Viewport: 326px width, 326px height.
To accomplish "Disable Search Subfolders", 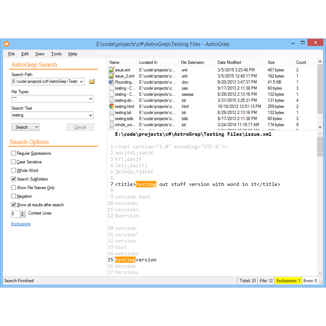I will [13, 179].
